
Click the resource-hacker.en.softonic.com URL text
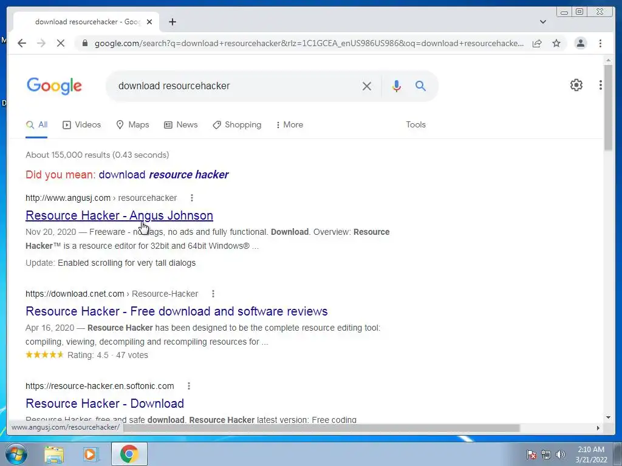(x=100, y=386)
